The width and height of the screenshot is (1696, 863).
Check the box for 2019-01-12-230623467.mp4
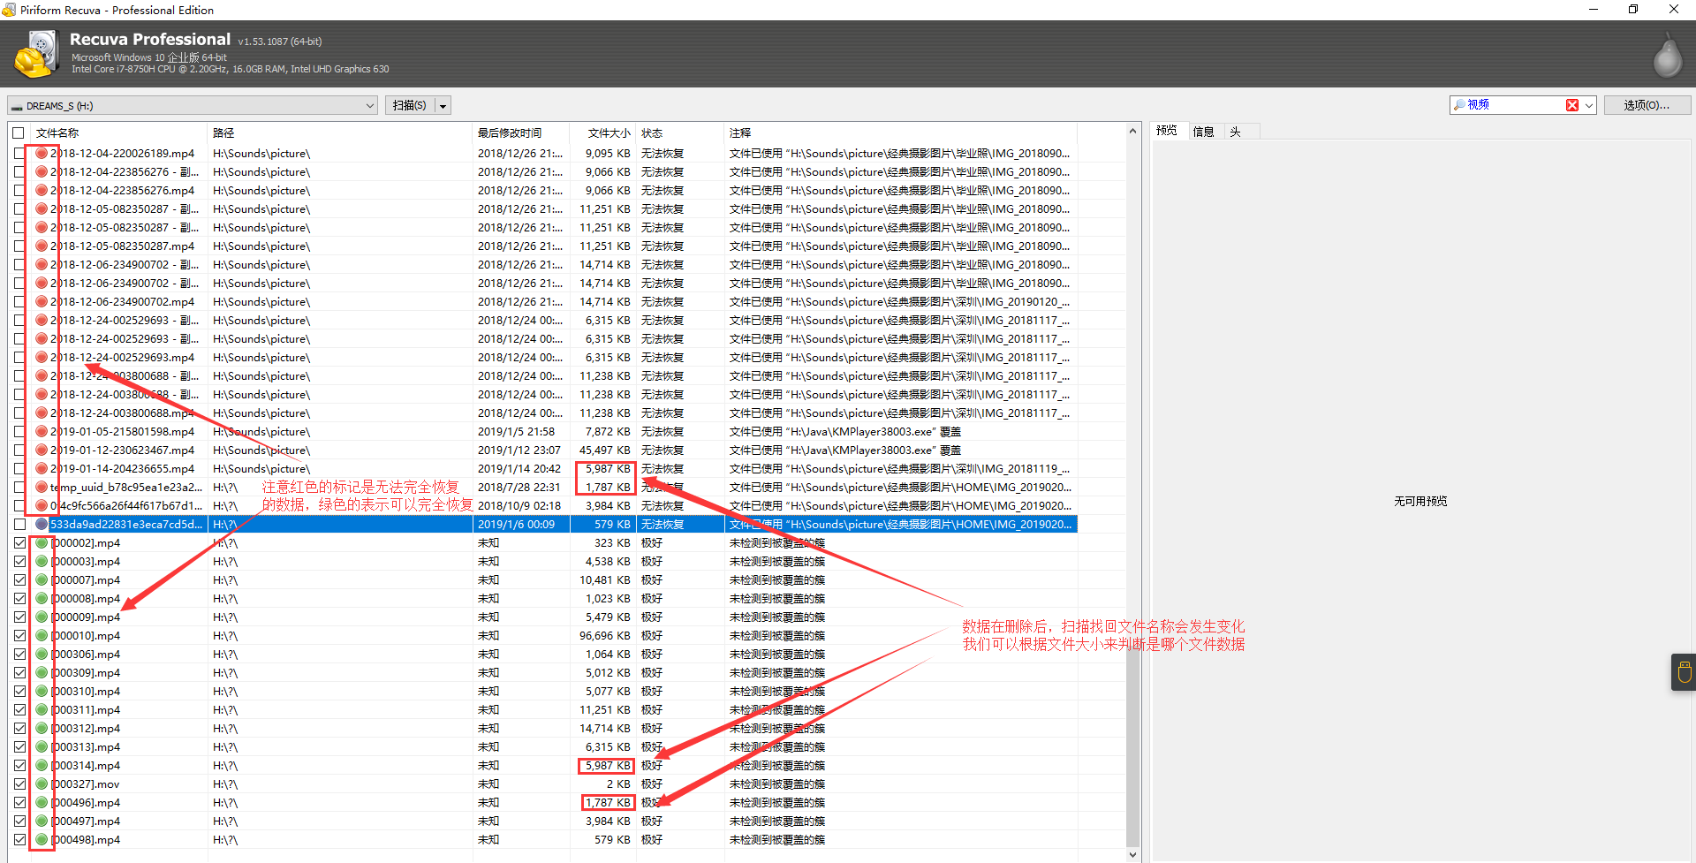click(x=19, y=450)
